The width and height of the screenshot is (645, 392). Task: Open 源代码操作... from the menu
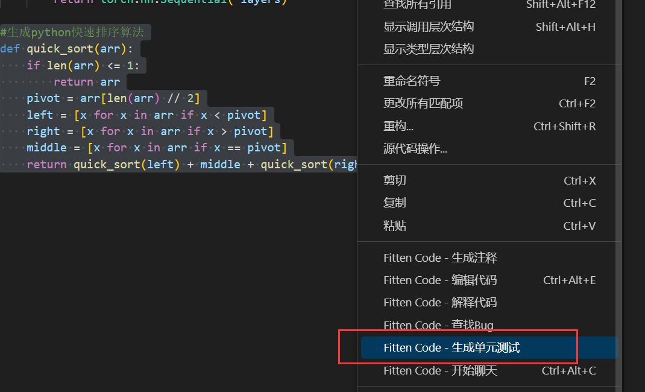pyautogui.click(x=415, y=148)
